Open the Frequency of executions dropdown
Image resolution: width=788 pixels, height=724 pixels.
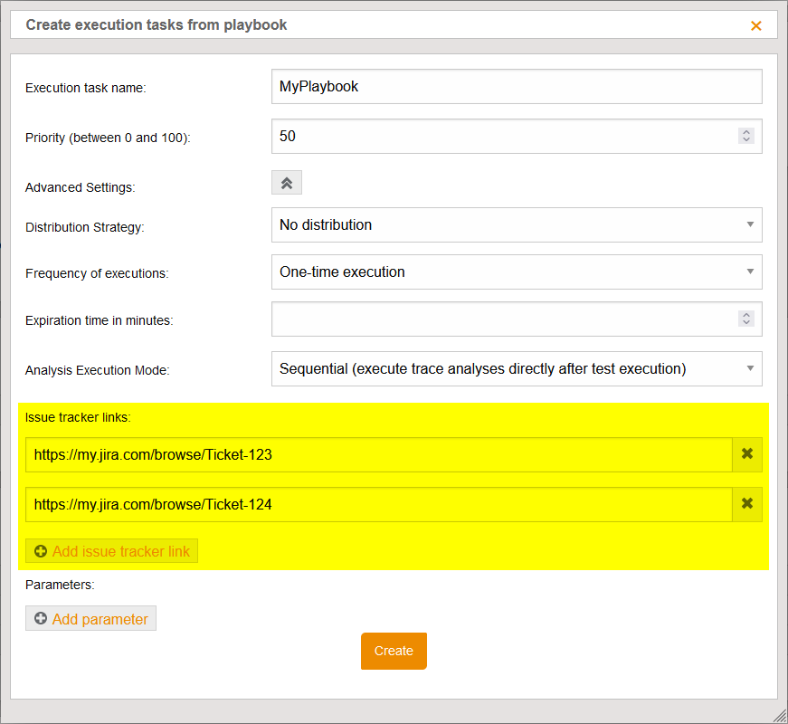(516, 271)
